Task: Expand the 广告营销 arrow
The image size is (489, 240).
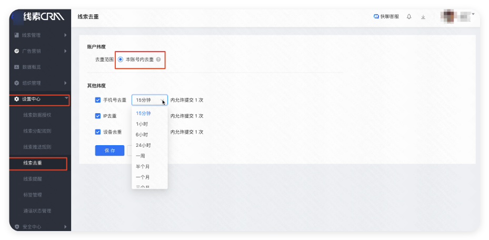Action: point(65,51)
